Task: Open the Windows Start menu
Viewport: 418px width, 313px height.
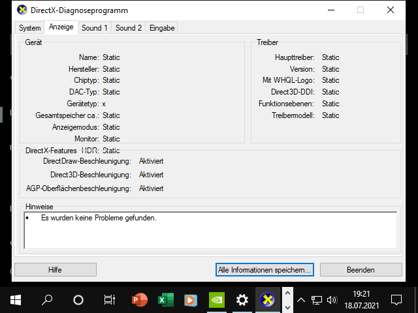Action: pyautogui.click(x=16, y=300)
